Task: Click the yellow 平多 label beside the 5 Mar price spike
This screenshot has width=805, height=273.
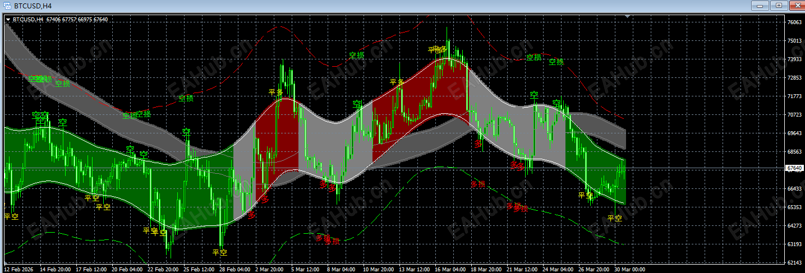Action: 276,92
